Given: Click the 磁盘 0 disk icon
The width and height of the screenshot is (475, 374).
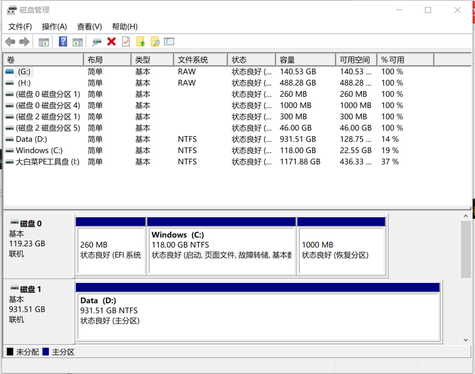Looking at the screenshot, I should (x=14, y=222).
